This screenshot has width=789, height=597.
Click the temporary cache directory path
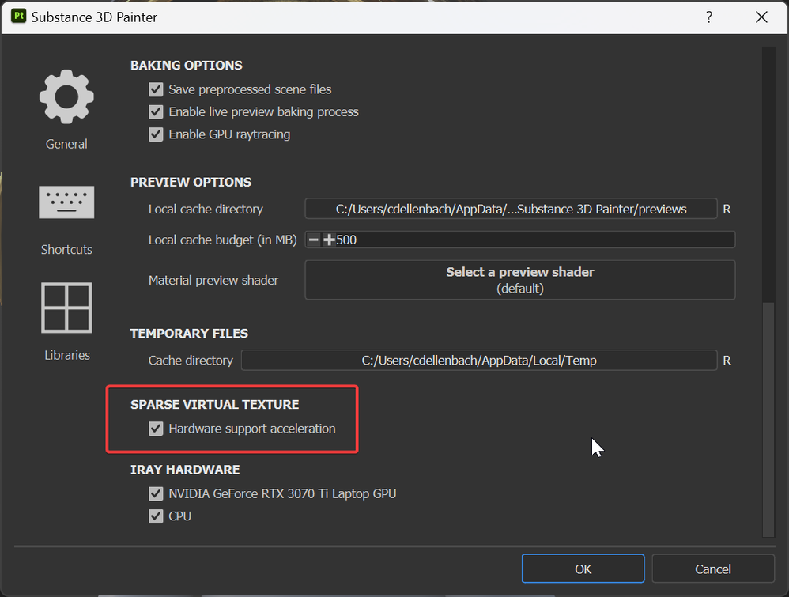[x=479, y=361]
